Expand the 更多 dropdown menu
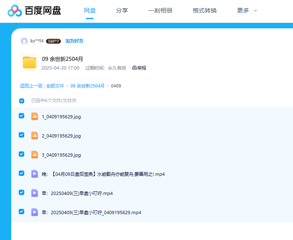Screen dimensions: 293x240 coord(247,11)
